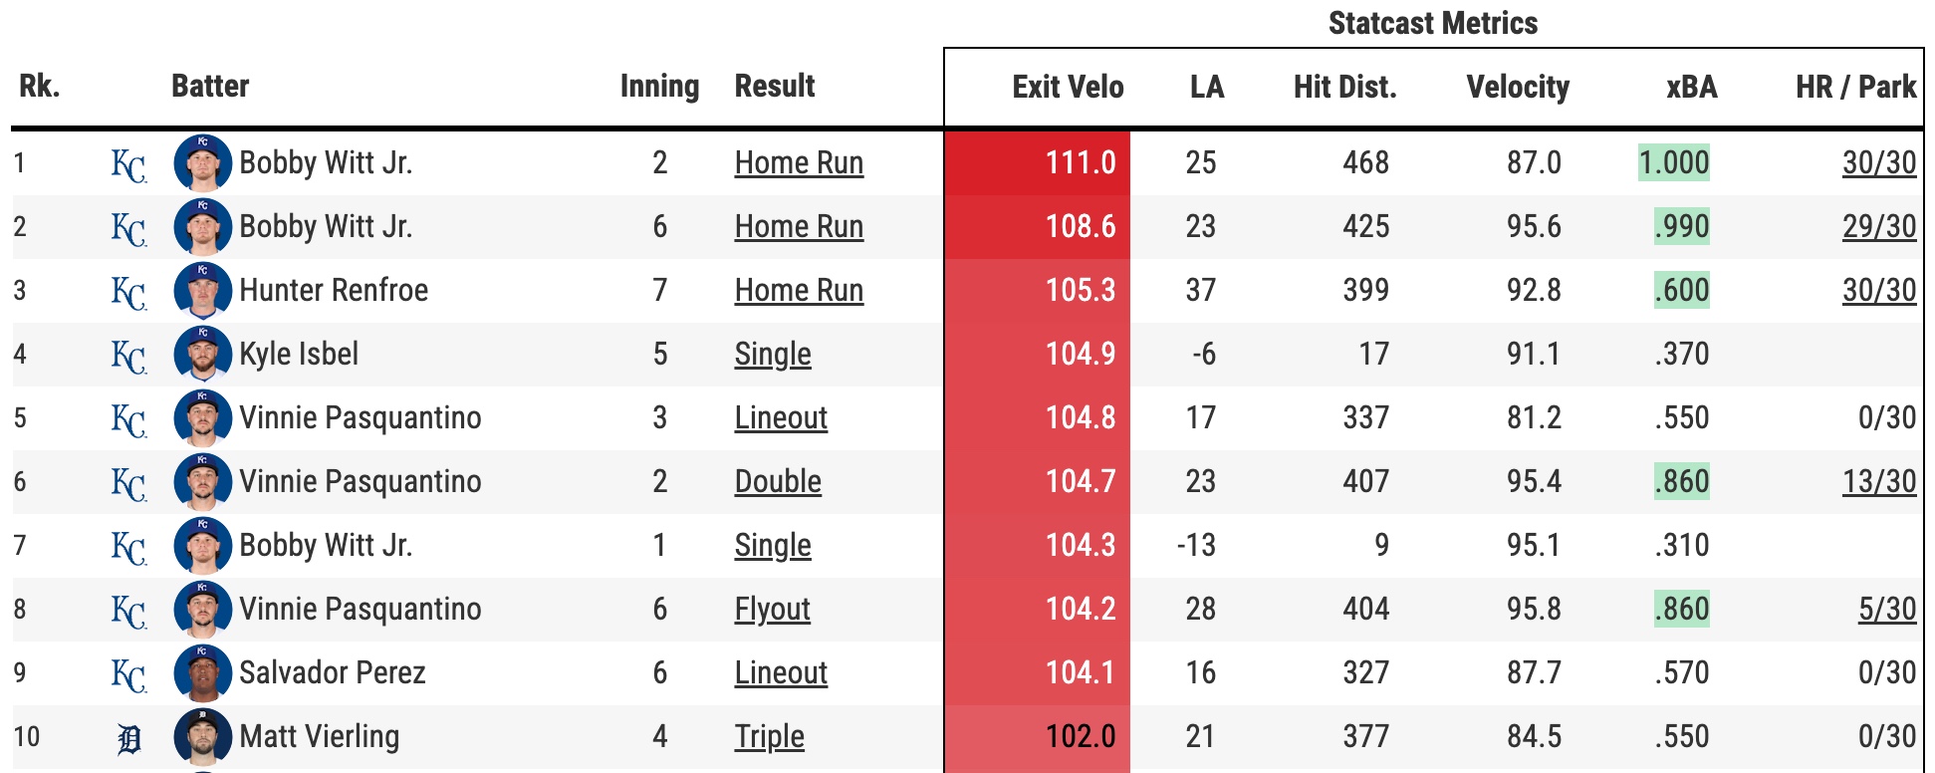Click Salvador Perez's headshot photo
This screenshot has height=773, width=1935.
[x=202, y=673]
